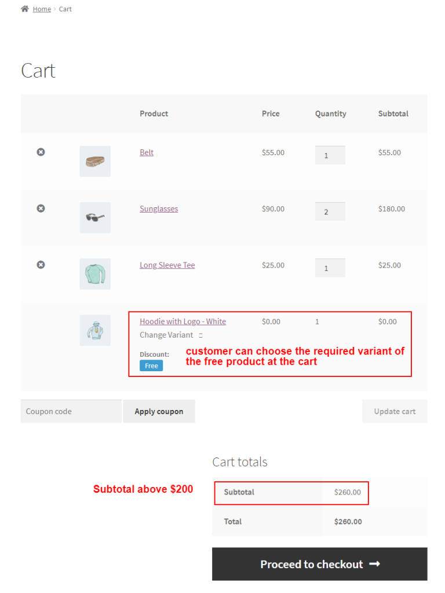The image size is (445, 593).
Task: Click the hoodie thumbnail image
Action: coord(94,330)
